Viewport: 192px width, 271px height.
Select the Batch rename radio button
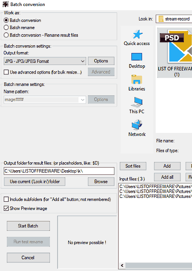click(6, 27)
